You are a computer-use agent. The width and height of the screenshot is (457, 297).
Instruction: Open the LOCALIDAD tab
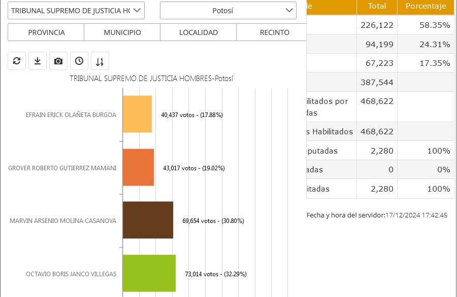point(199,32)
